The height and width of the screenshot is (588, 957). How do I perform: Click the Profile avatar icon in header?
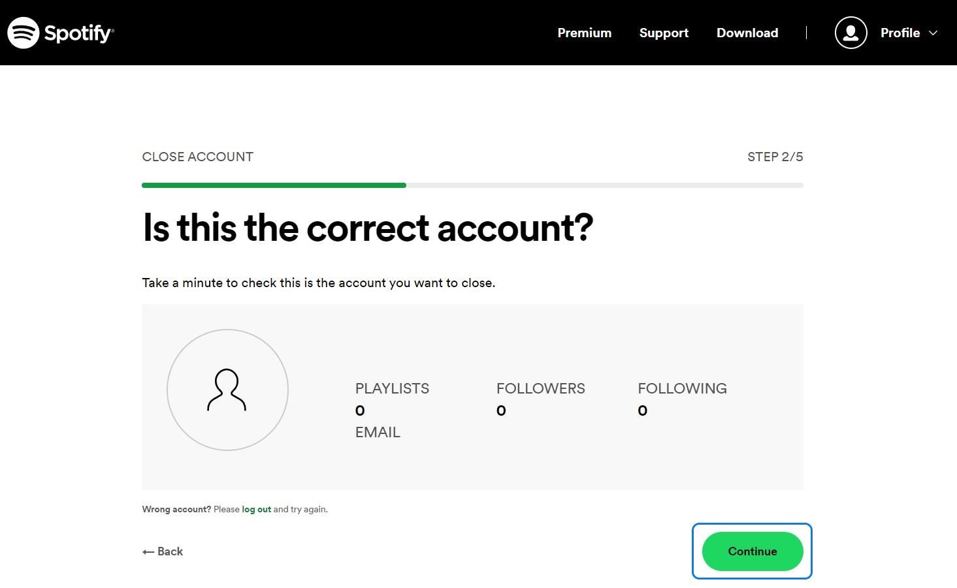(851, 33)
